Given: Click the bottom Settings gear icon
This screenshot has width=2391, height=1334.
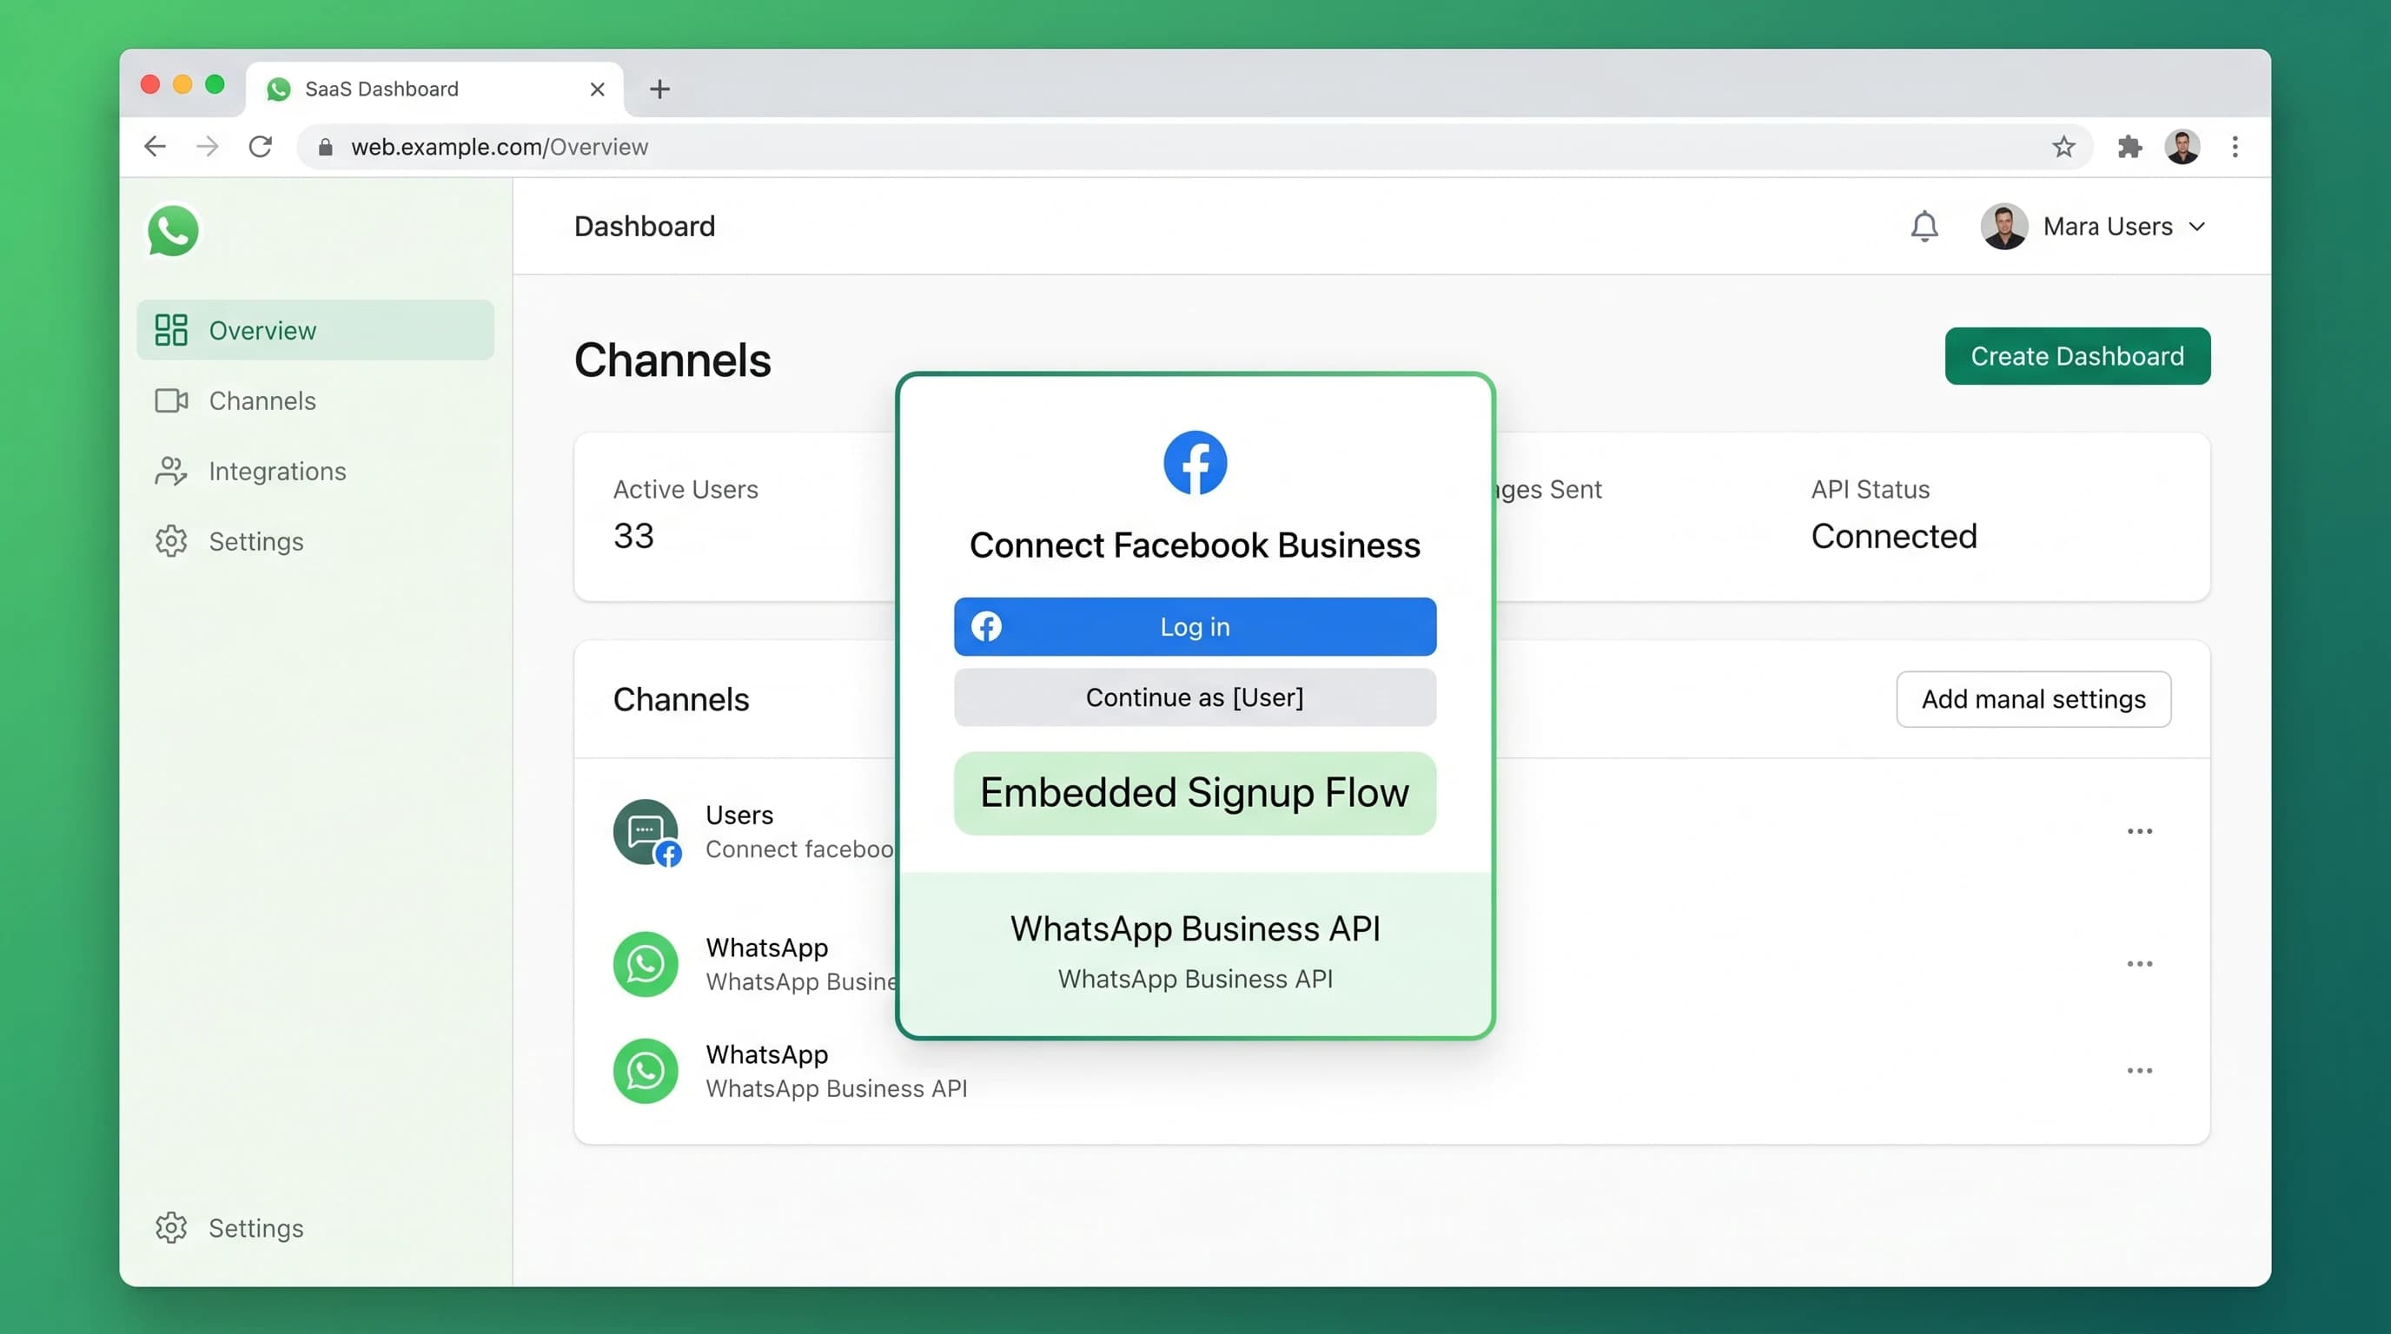Looking at the screenshot, I should tap(171, 1227).
